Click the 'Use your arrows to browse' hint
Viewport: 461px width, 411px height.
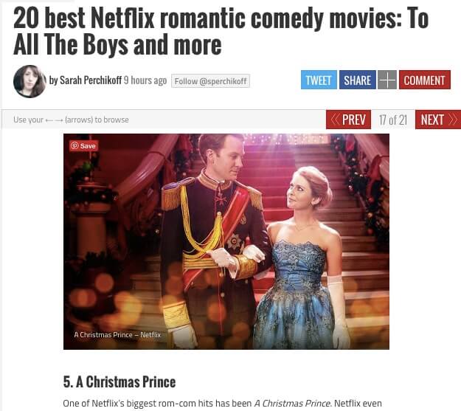(71, 120)
